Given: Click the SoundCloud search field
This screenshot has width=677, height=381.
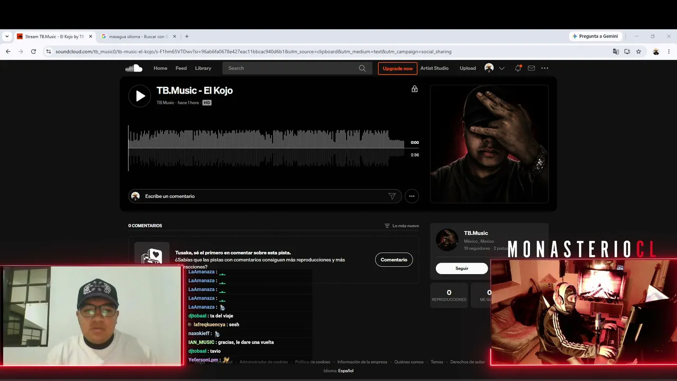Looking at the screenshot, I should point(297,68).
